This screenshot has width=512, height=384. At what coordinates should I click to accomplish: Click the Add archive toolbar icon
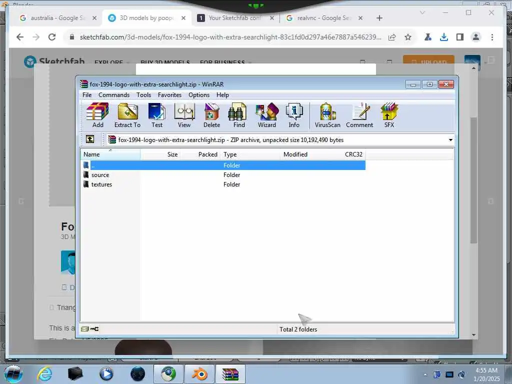97,115
